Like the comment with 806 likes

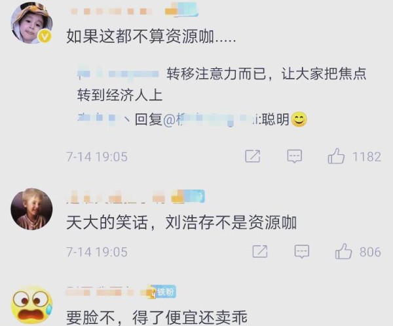[x=343, y=251]
